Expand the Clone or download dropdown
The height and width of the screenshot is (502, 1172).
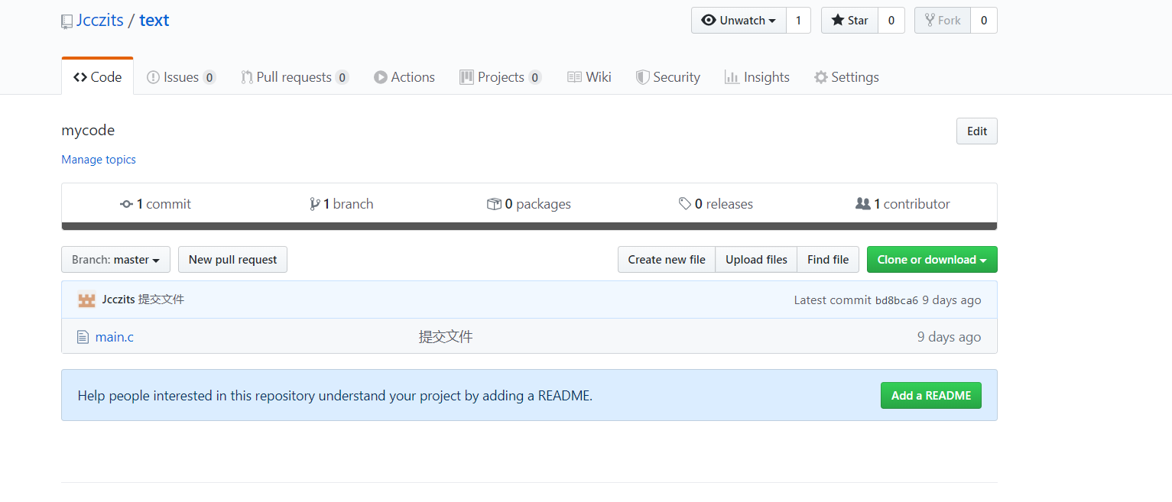pos(932,260)
